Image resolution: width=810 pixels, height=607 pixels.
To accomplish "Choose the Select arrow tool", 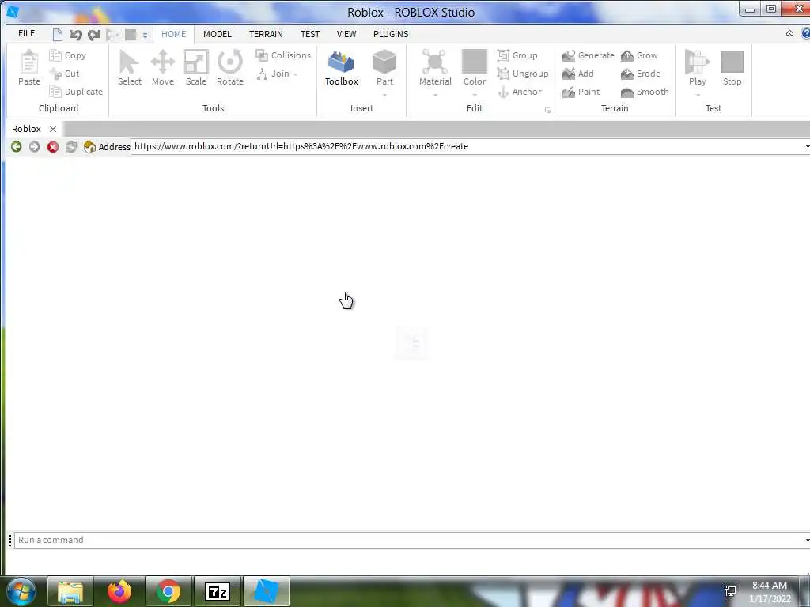I will [129, 68].
